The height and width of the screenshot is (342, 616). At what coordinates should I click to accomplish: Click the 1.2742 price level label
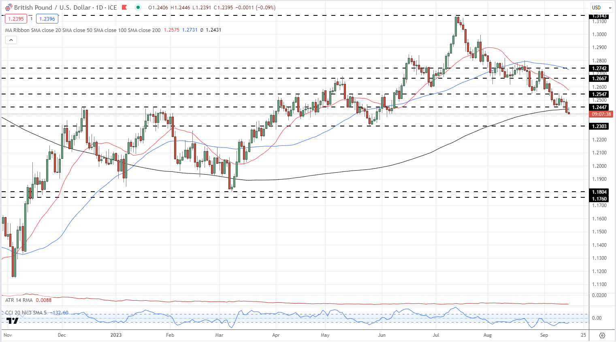pos(599,68)
